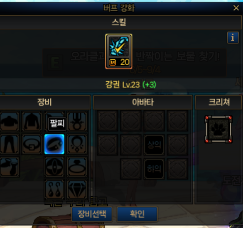Select the 강권 skill icon with checkmark
Image resolution: width=243 pixels, height=228 pixels.
click(119, 51)
